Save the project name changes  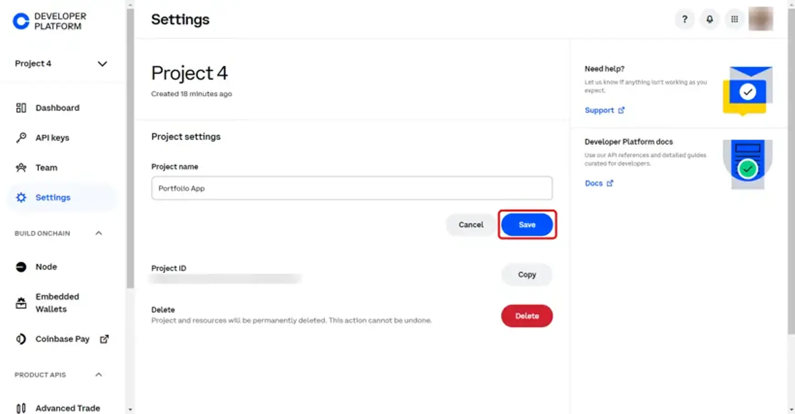tap(527, 224)
